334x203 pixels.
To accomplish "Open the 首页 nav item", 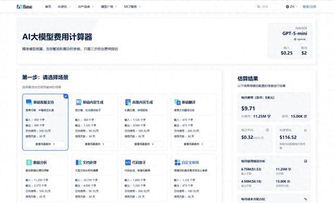I will click(x=48, y=7).
